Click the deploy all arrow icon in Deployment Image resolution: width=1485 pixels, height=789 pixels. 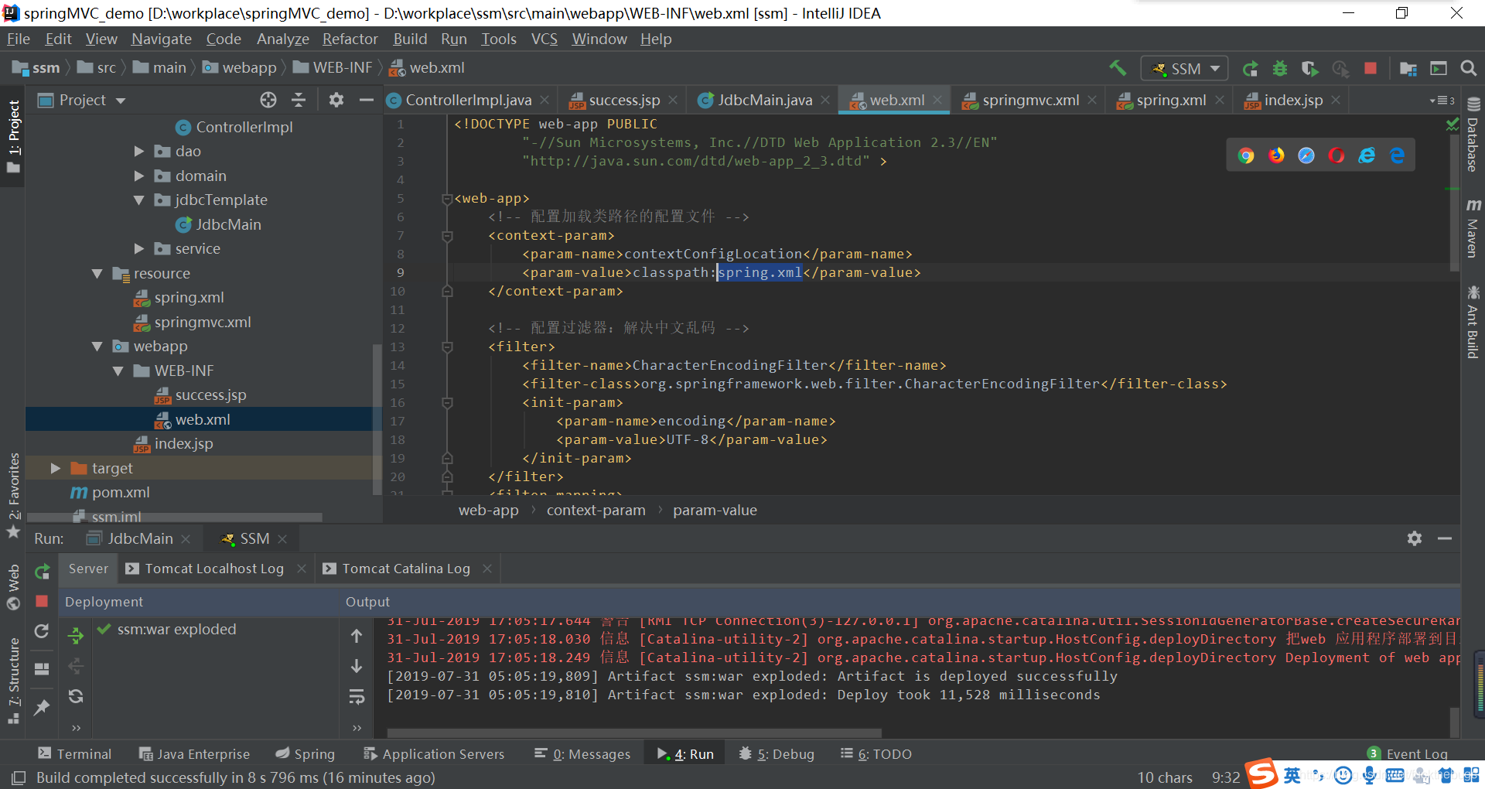click(x=76, y=636)
